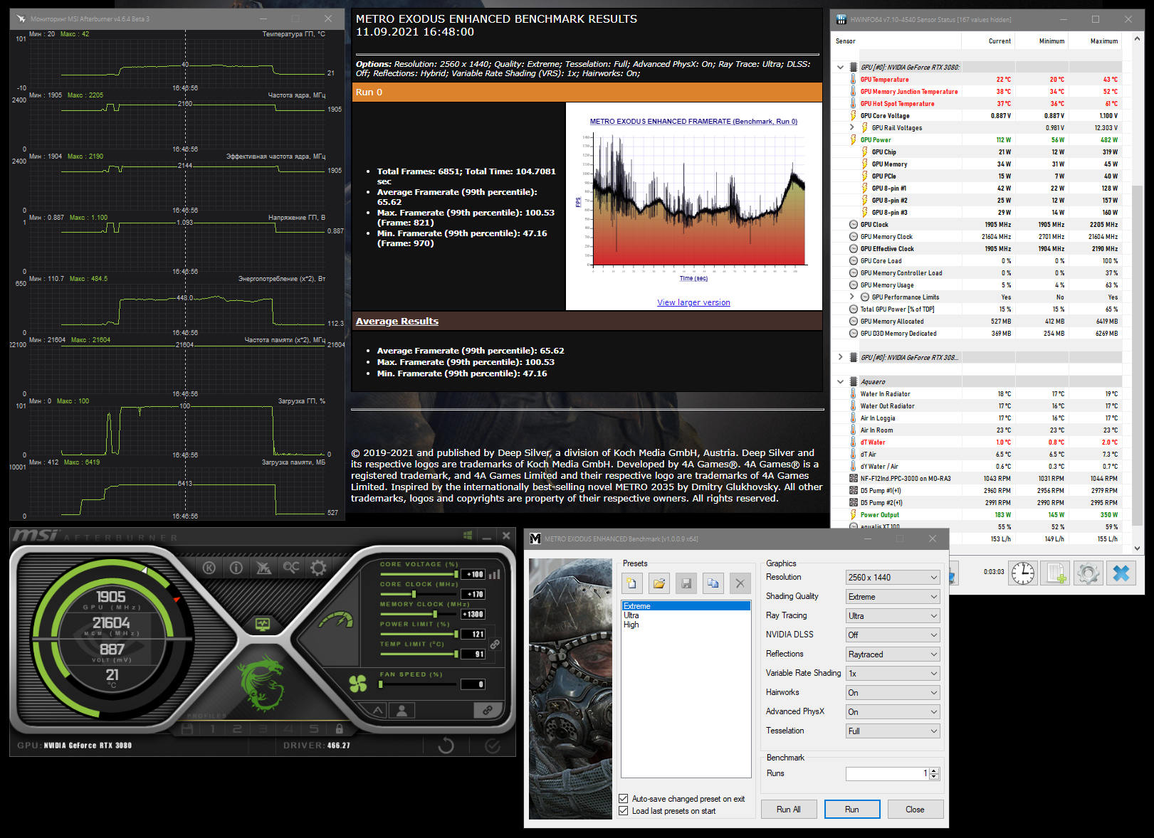Screen dimensions: 1154x838
Task: Open the Tesselation dropdown
Action: pyautogui.click(x=893, y=731)
